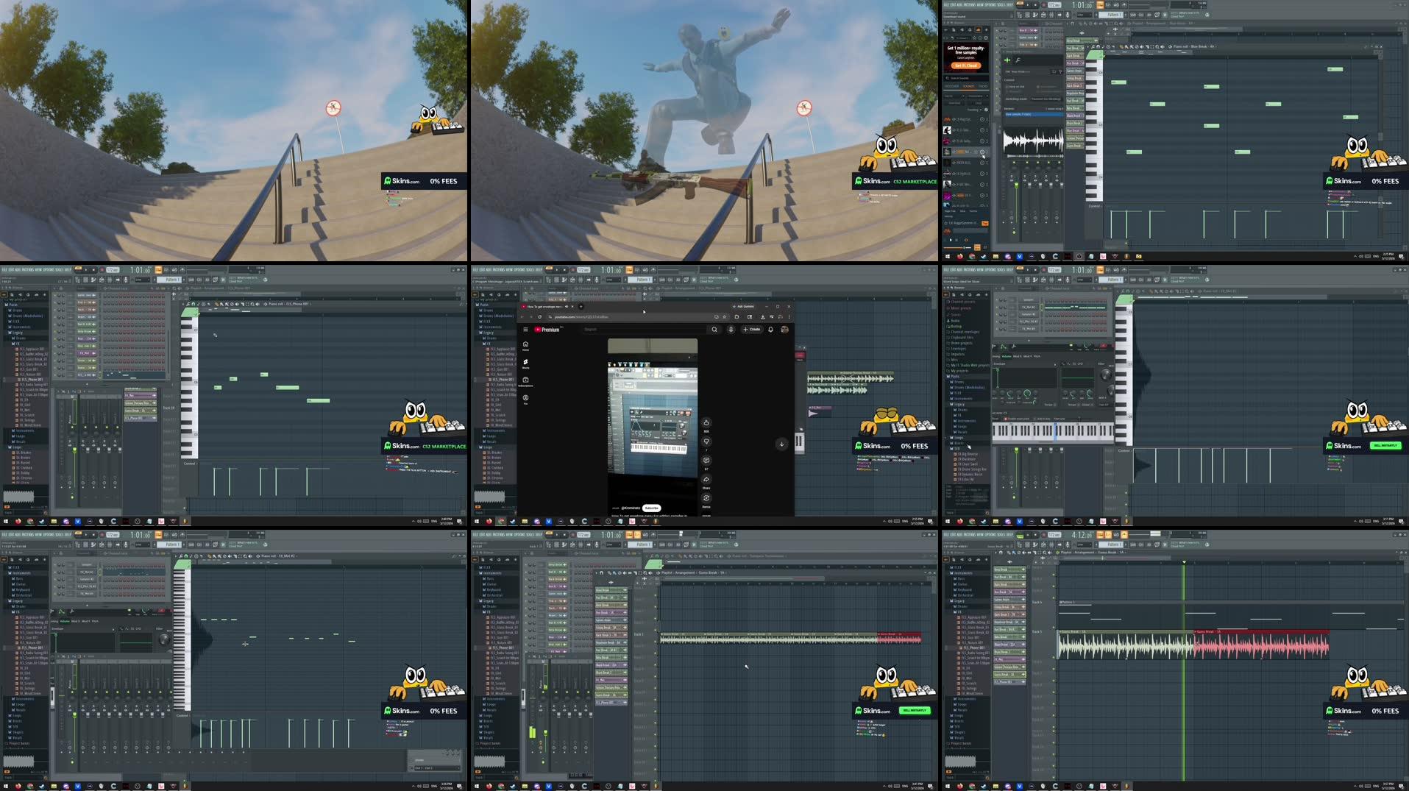Click Windows Start button in the 4:12 playlist frame
The width and height of the screenshot is (1409, 791).
coord(947,786)
